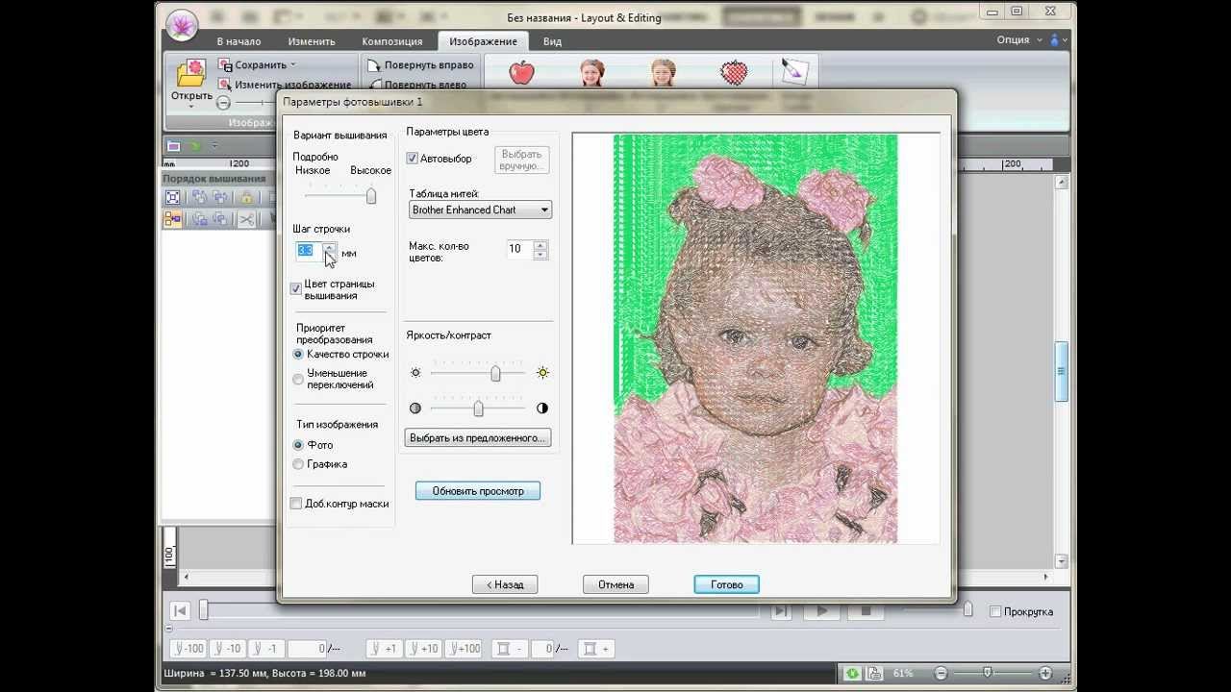The width and height of the screenshot is (1231, 692).
Task: Click the Подробно detail slider handle
Action: (370, 196)
